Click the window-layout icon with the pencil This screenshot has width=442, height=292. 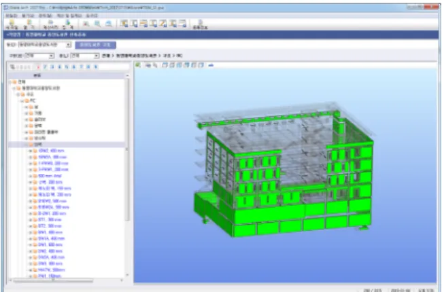pos(163,24)
